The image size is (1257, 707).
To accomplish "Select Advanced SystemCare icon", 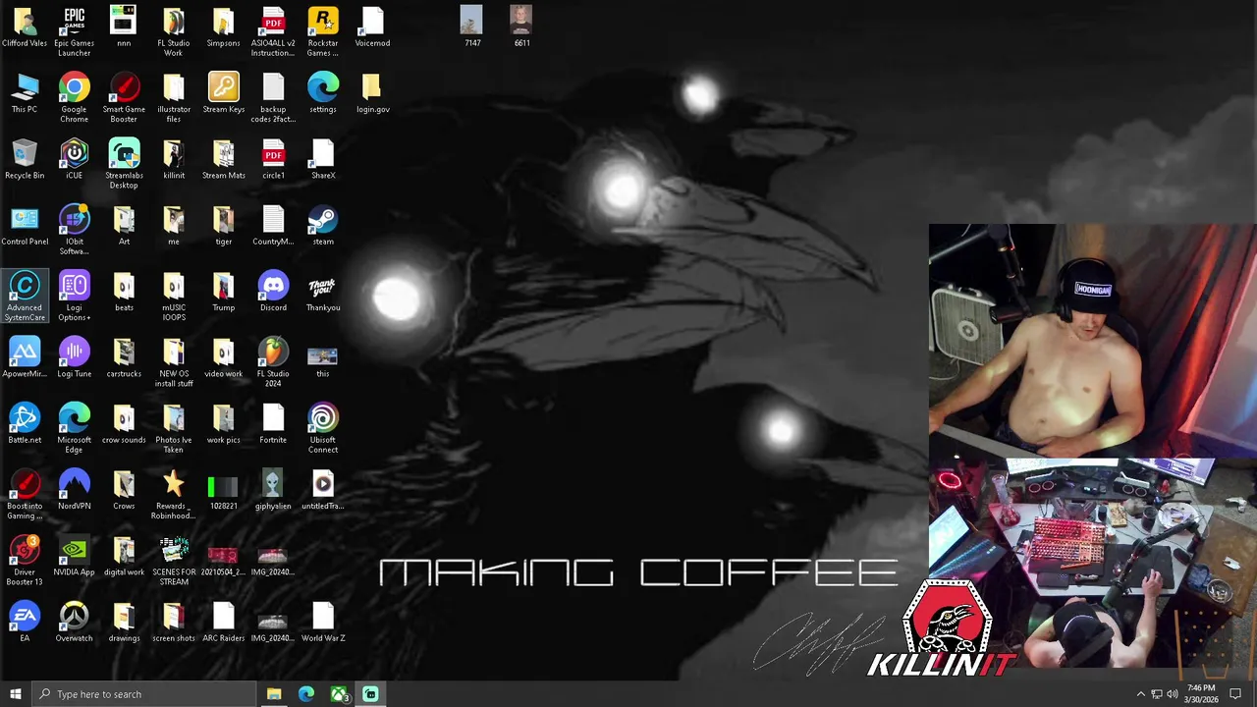I will pyautogui.click(x=25, y=296).
